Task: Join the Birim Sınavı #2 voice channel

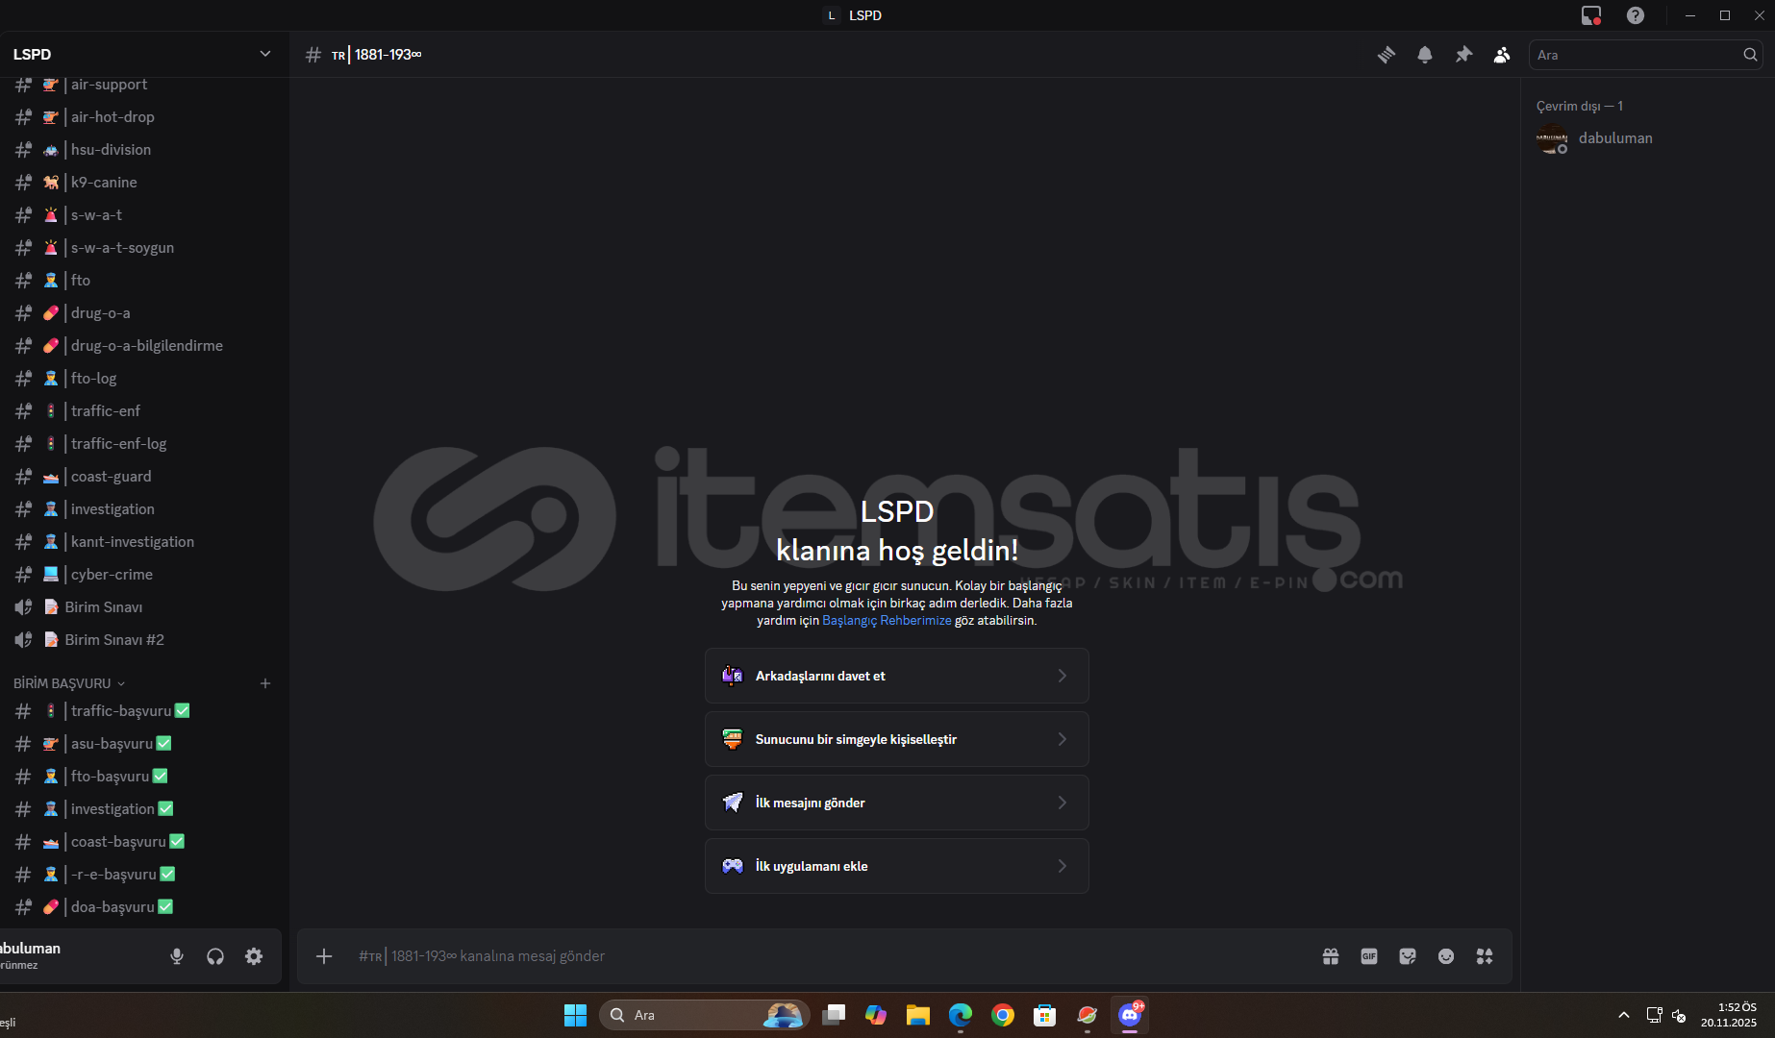Action: click(144, 640)
